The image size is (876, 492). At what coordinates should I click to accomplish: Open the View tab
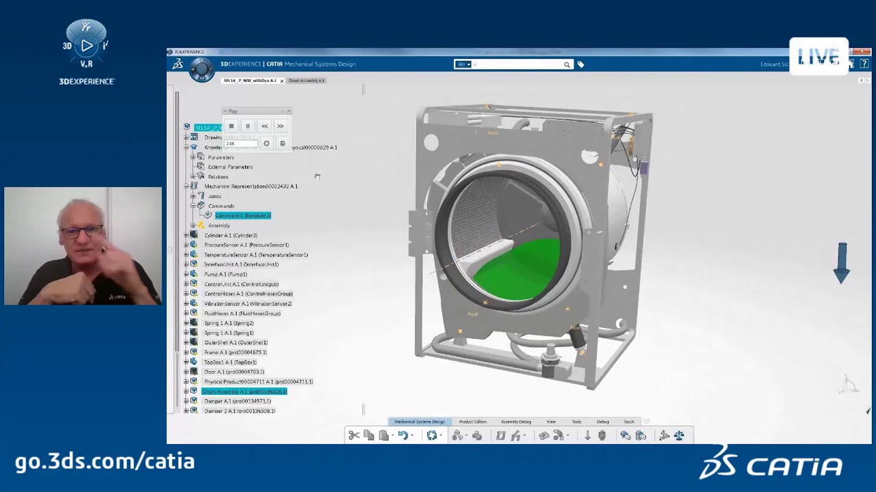pos(551,422)
